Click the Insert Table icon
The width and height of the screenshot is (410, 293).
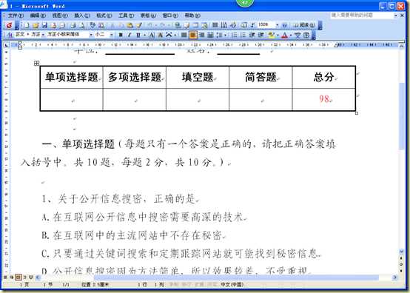(x=196, y=25)
